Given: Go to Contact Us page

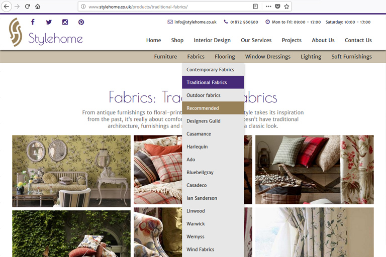Looking at the screenshot, I should [x=358, y=40].
